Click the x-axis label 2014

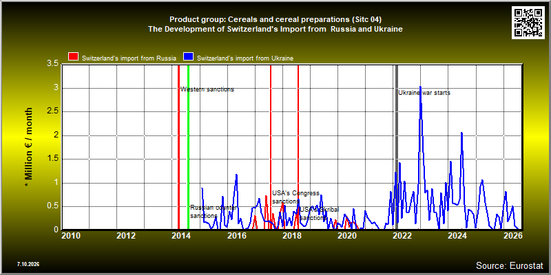[181, 236]
